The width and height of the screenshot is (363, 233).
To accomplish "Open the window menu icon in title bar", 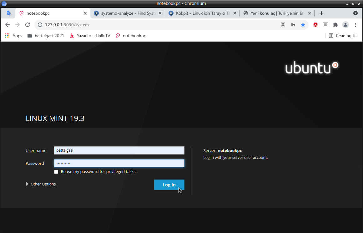I will pyautogui.click(x=4, y=4).
